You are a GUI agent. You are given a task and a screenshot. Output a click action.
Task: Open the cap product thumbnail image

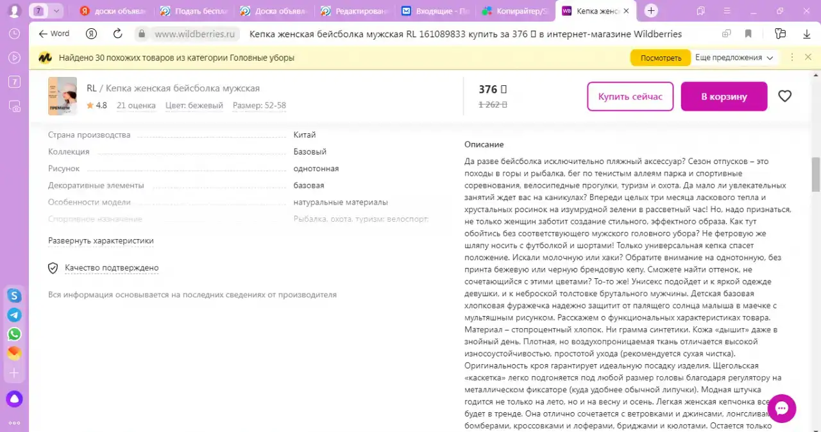(62, 96)
